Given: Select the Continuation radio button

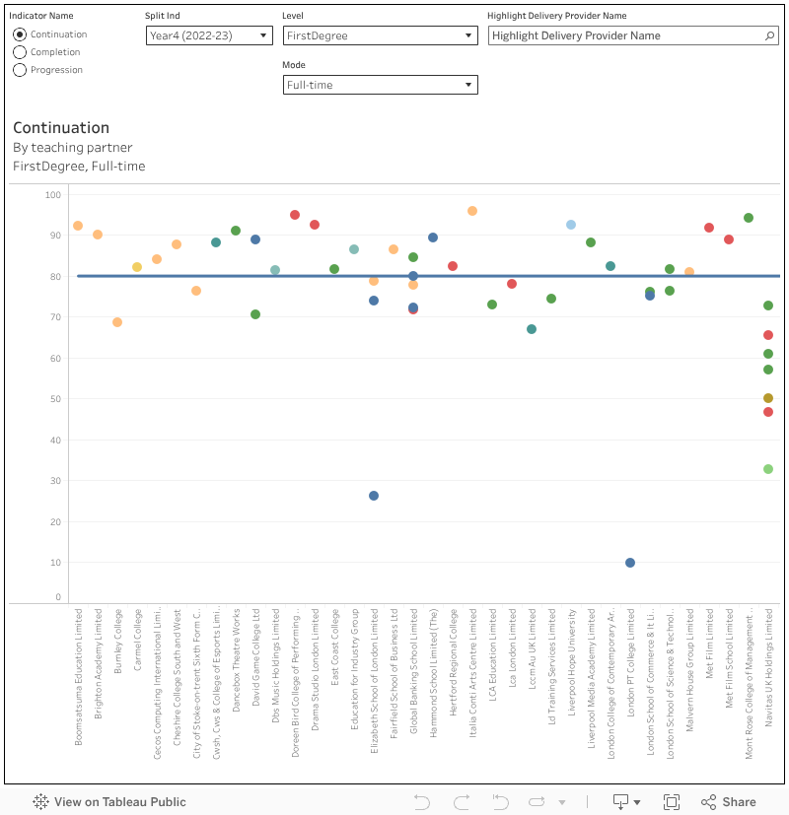Looking at the screenshot, I should 20,34.
